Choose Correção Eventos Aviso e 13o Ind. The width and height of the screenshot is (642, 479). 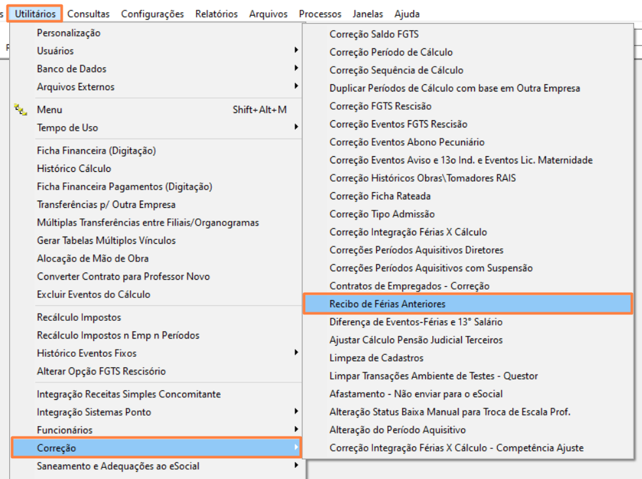(468, 161)
